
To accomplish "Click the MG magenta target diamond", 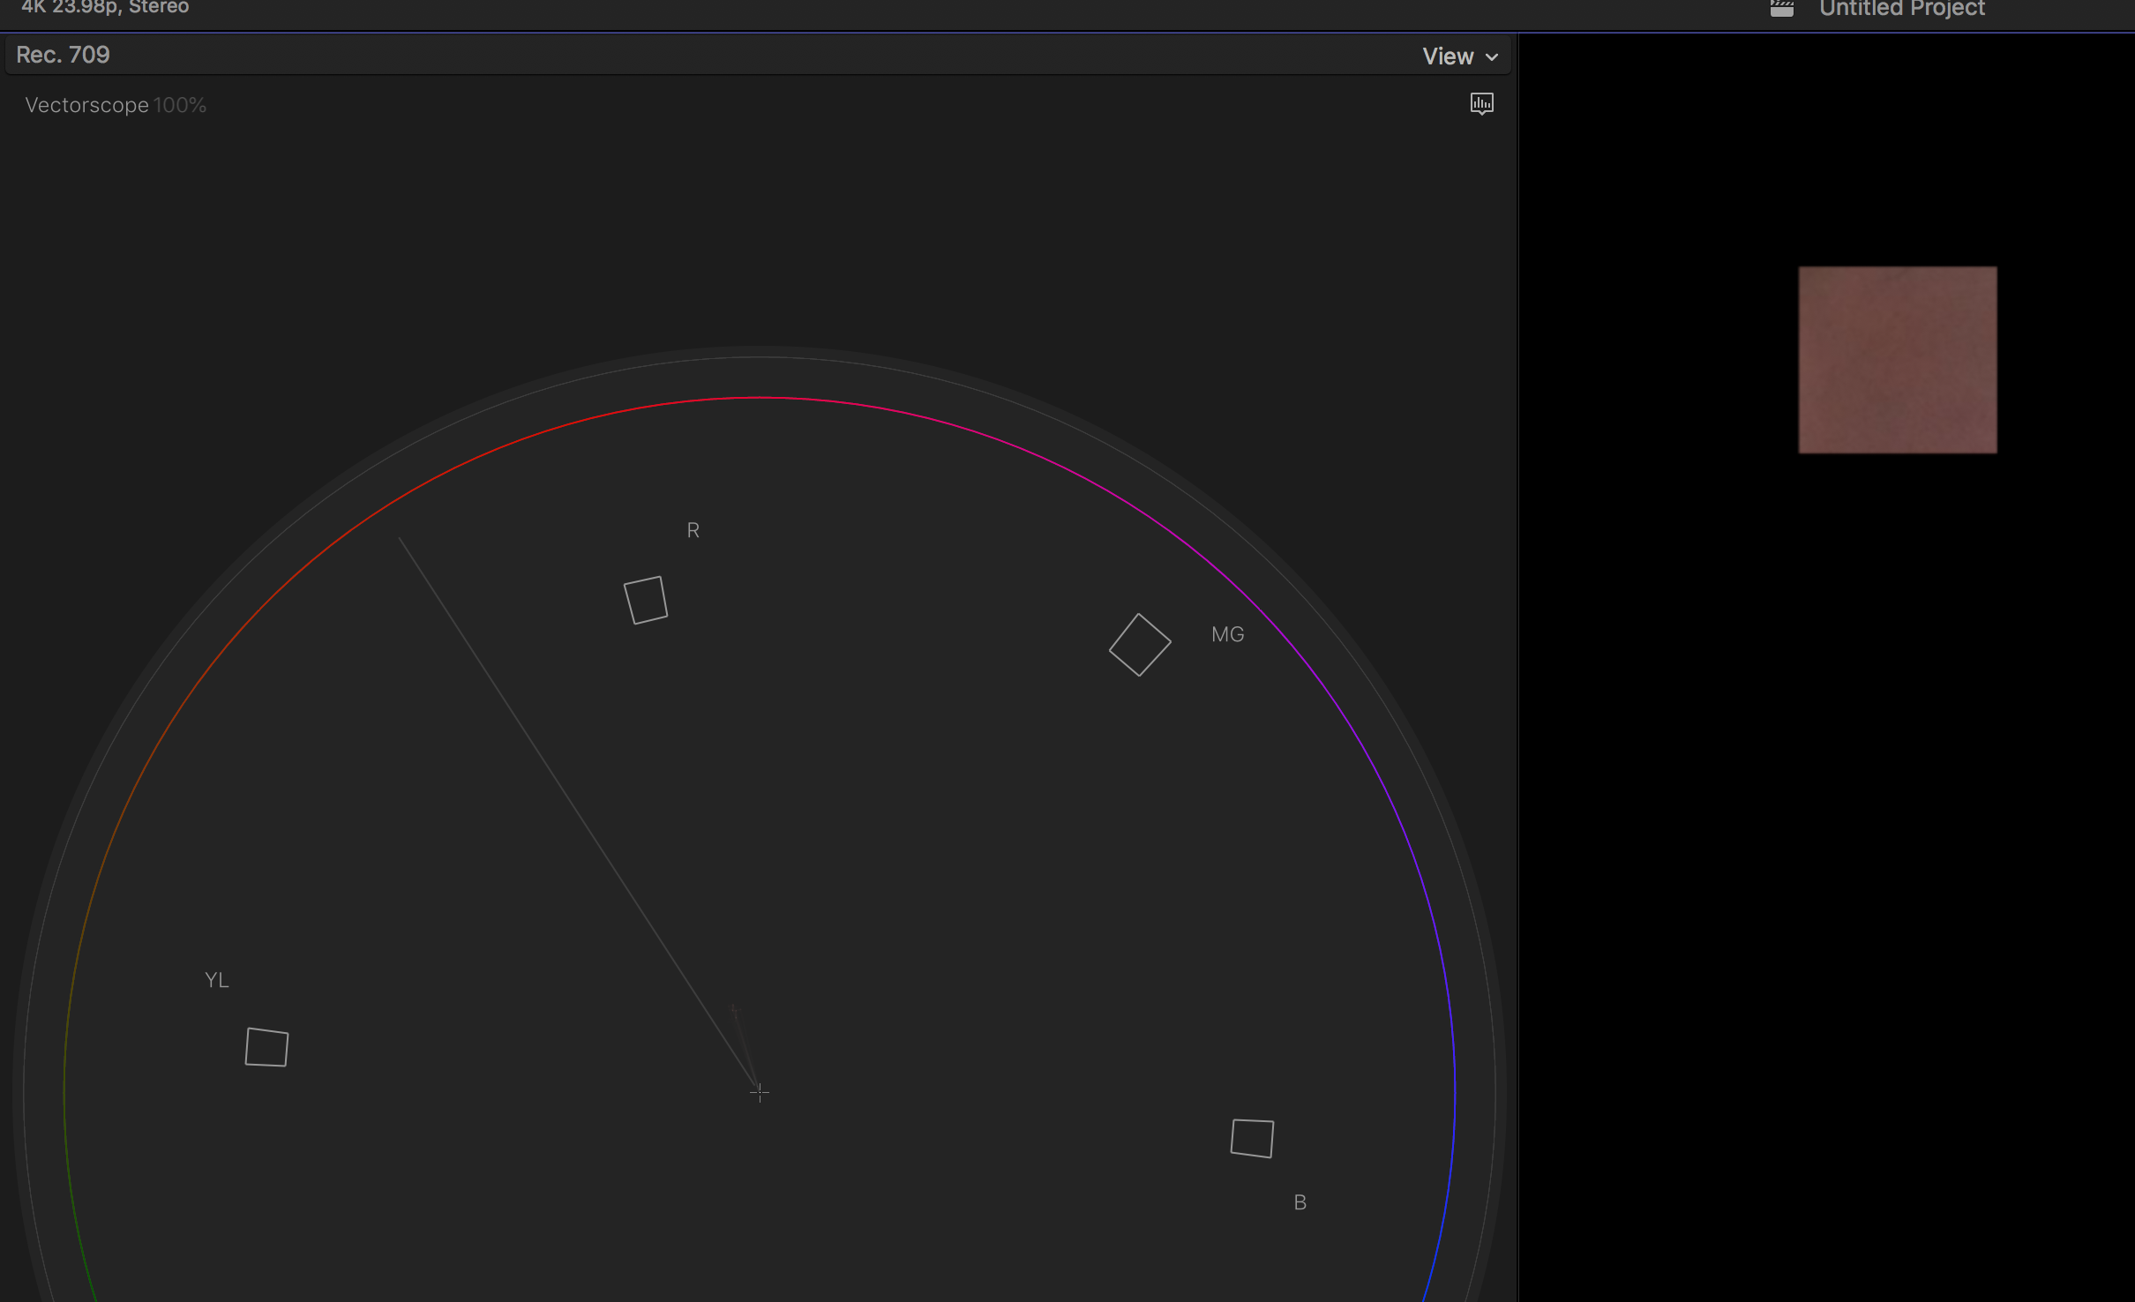I will coord(1140,645).
